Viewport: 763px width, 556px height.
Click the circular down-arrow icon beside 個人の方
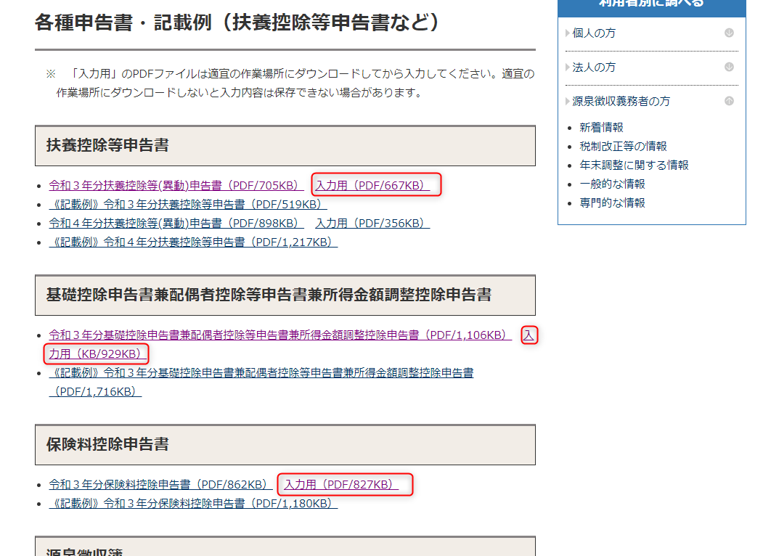coord(728,33)
